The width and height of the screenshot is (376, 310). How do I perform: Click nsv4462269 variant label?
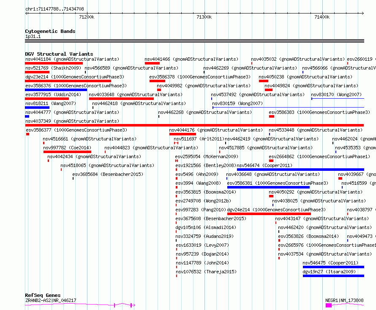(x=250, y=68)
